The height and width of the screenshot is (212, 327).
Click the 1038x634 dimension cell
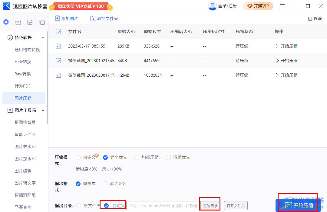coord(153,75)
